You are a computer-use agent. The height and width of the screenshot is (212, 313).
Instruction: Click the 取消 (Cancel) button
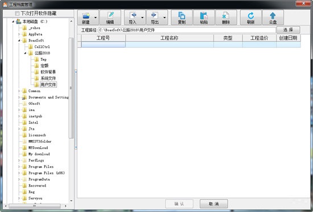click(x=214, y=204)
